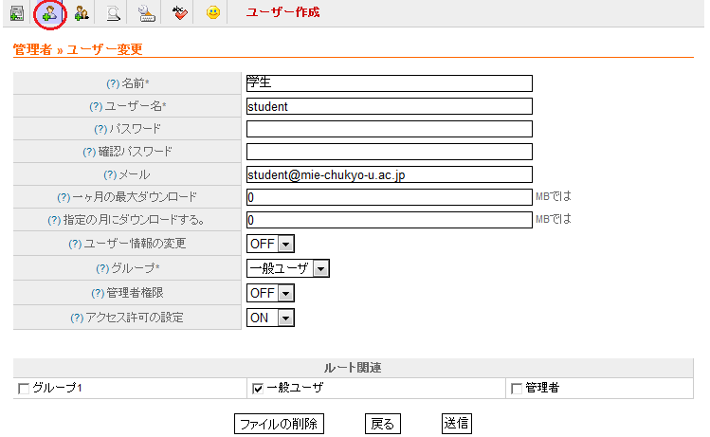Viewport: 710px width, 437px height.
Task: Click the (?) help next to 名前
Action: coord(113,84)
